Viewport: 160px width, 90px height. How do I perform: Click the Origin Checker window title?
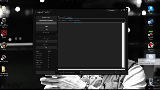(43, 12)
